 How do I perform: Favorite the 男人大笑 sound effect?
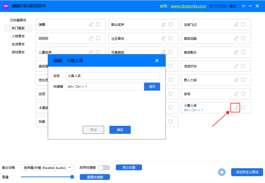pos(243,80)
